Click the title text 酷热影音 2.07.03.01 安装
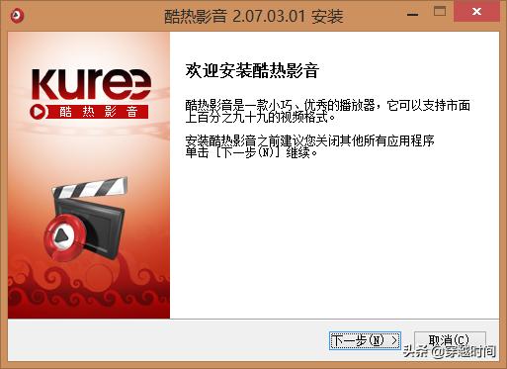 (254, 16)
